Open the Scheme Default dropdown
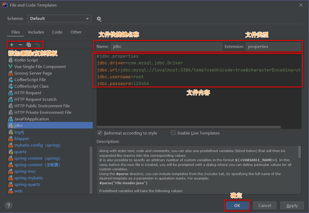This screenshot has height=213, width=309. click(x=59, y=19)
